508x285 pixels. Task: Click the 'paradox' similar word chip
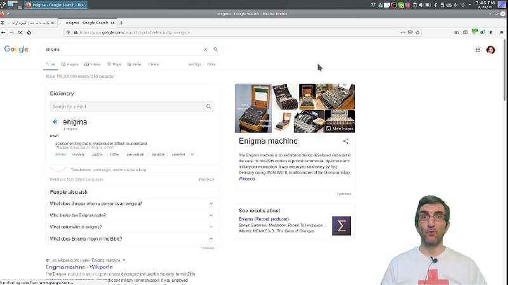pyautogui.click(x=158, y=155)
